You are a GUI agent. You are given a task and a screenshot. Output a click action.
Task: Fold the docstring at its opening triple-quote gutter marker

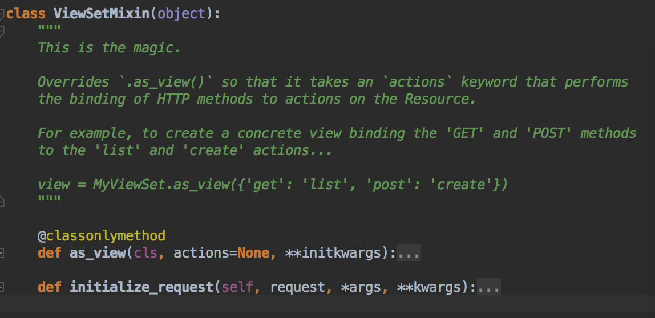2,31
